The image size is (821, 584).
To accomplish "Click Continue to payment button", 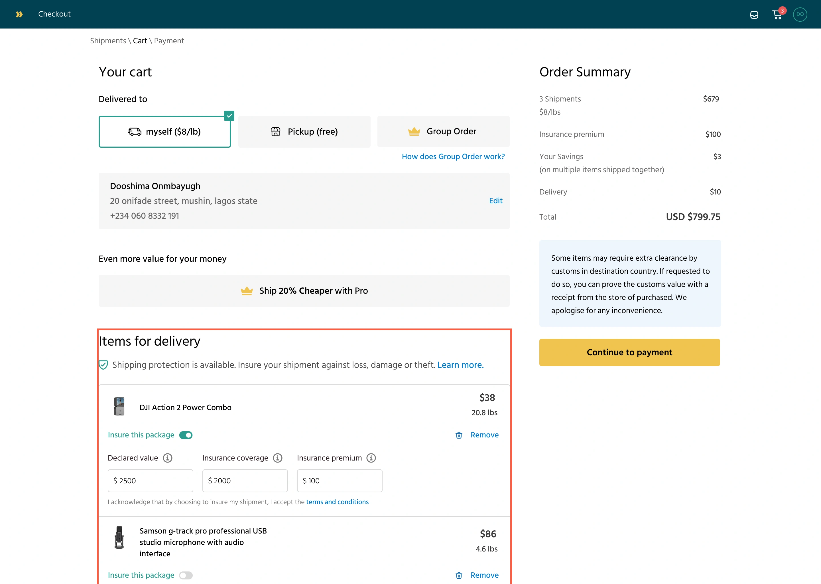I will (x=629, y=352).
